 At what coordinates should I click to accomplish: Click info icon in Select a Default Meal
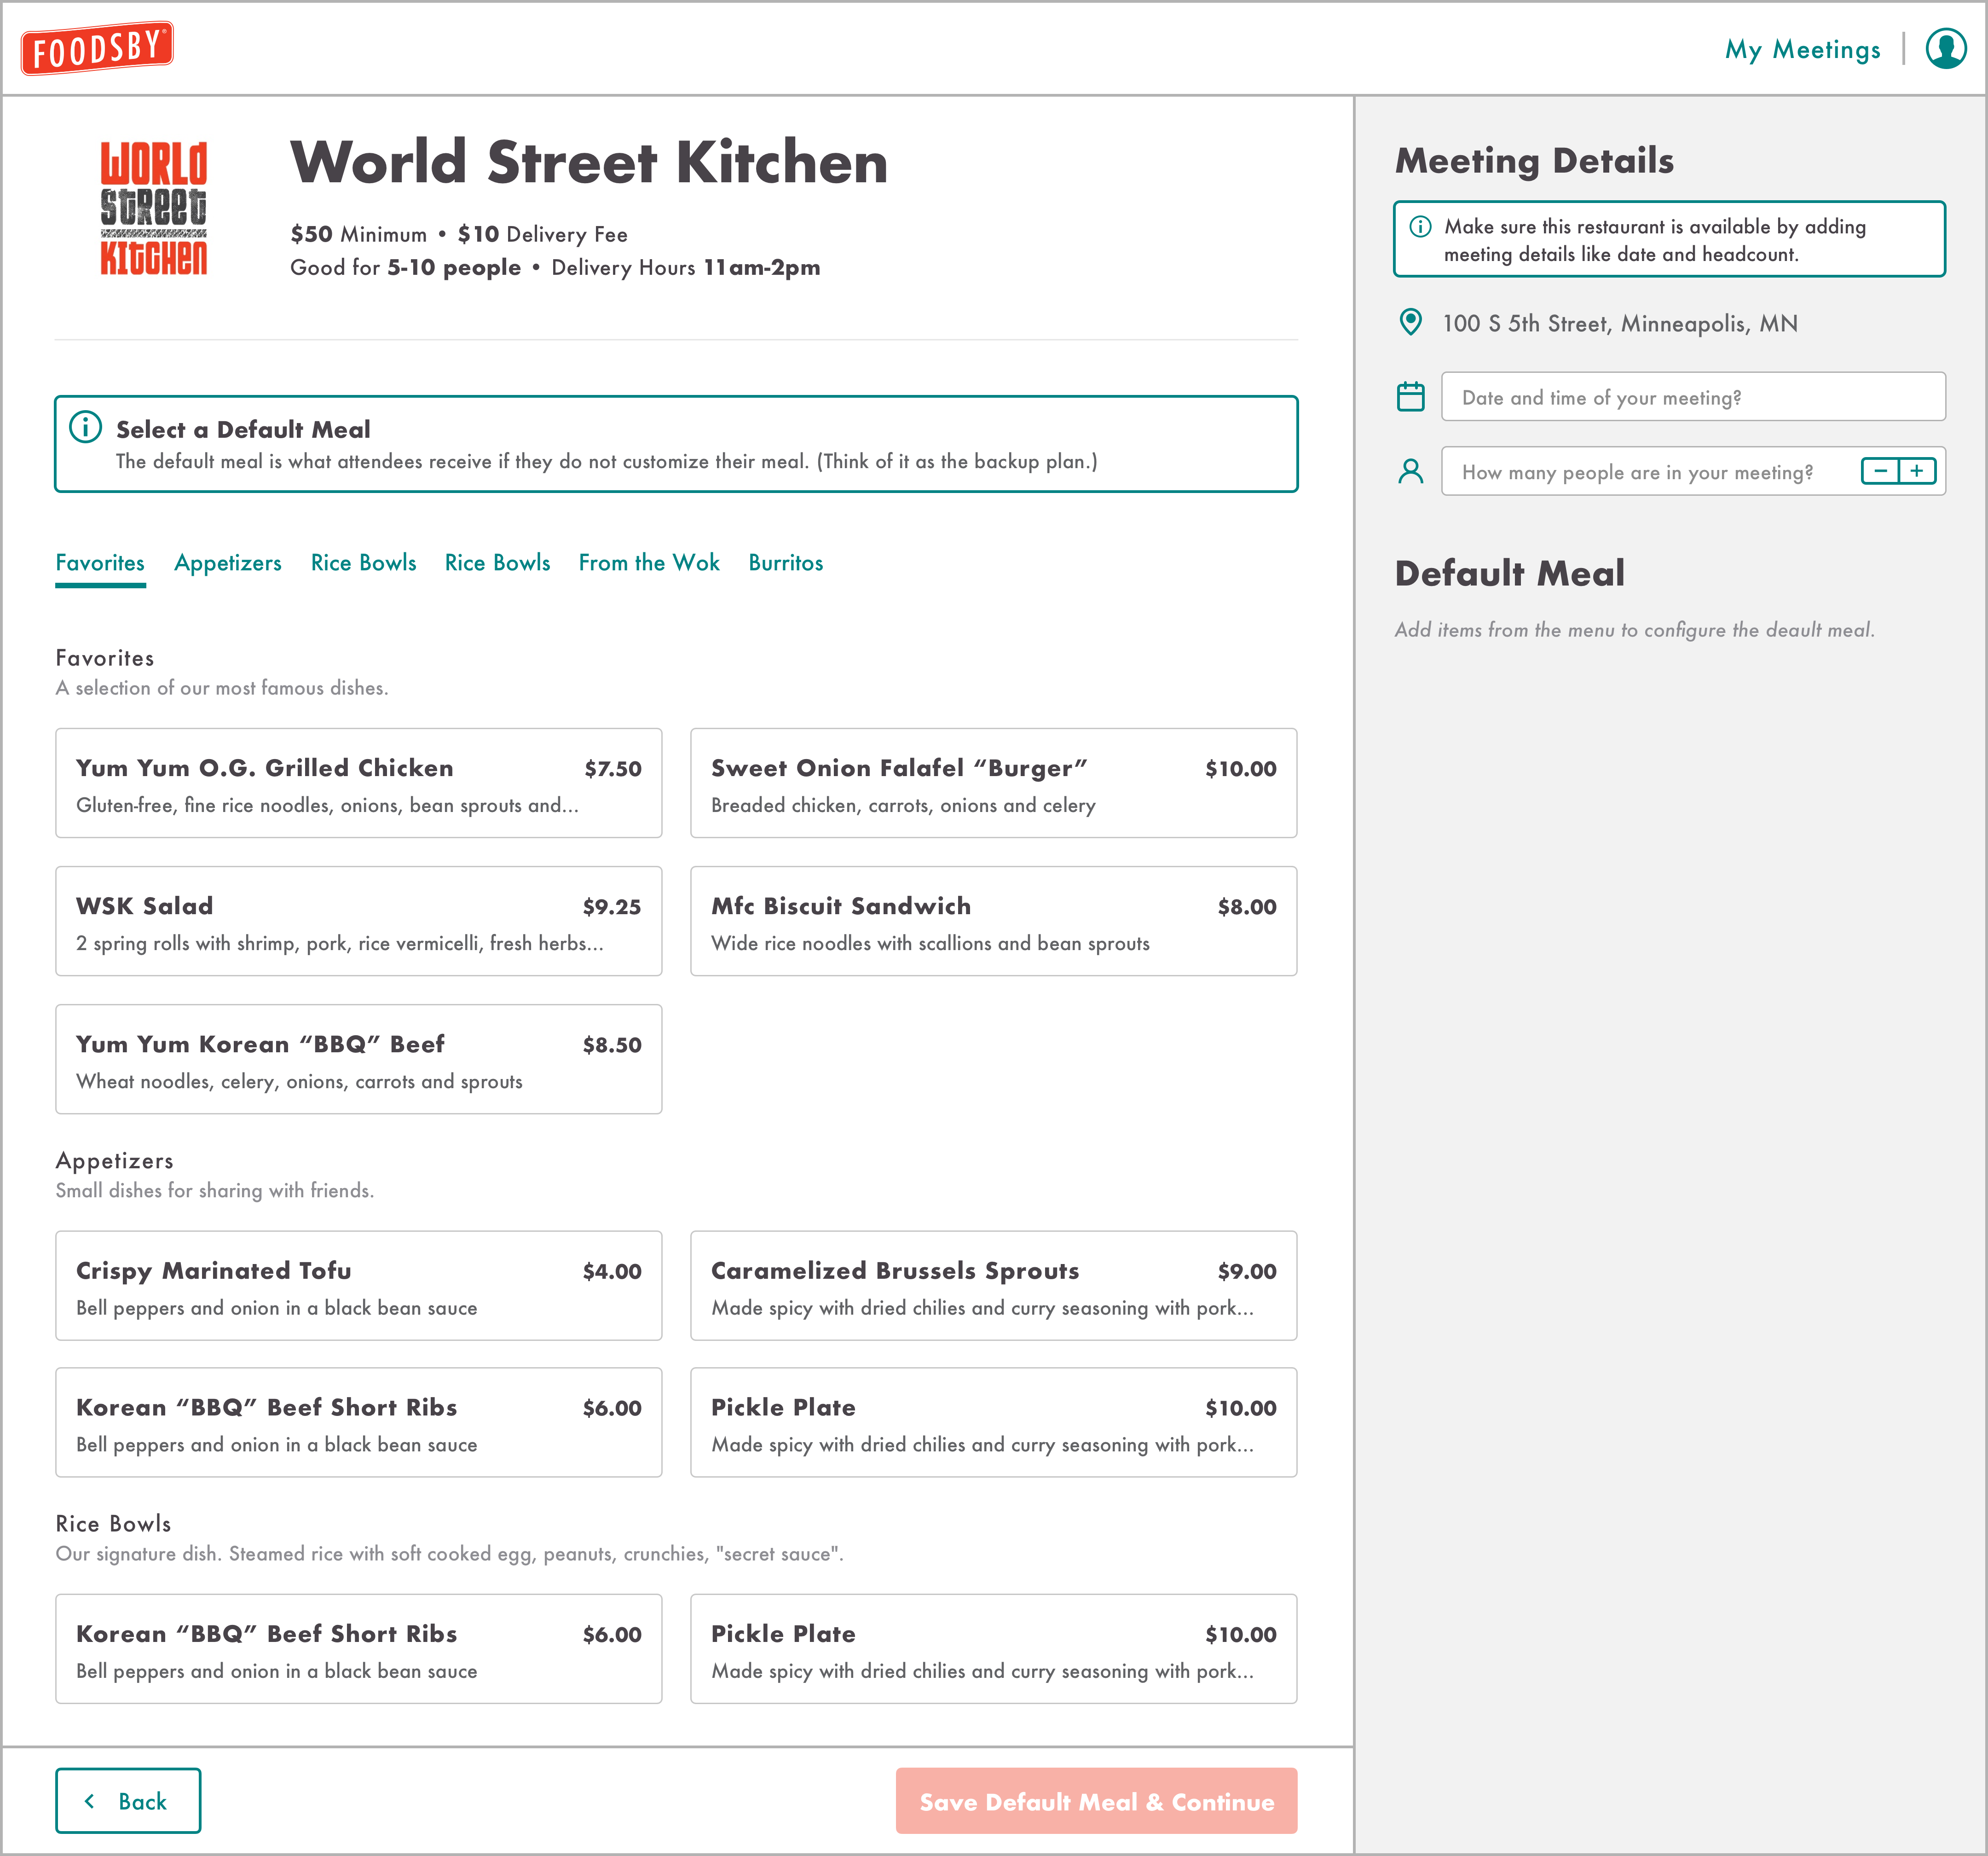pos(85,427)
